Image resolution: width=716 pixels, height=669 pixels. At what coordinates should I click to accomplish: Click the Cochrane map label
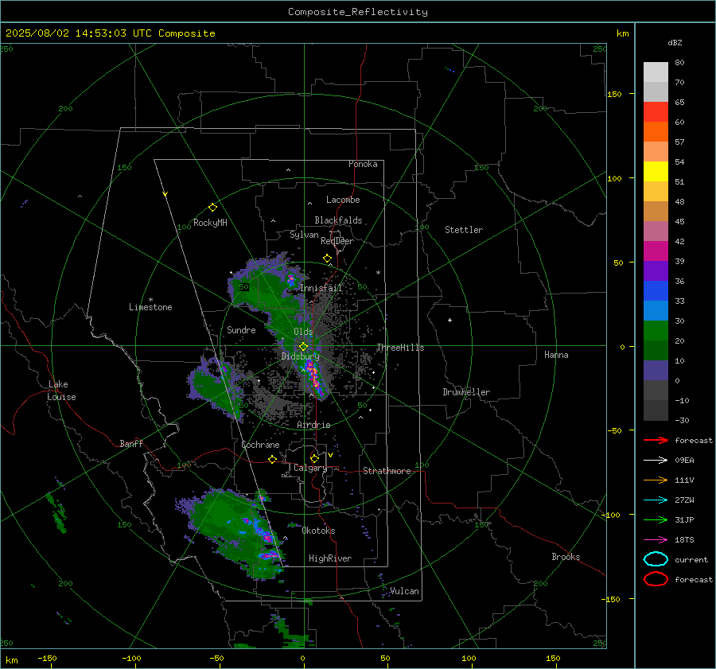pyautogui.click(x=260, y=445)
